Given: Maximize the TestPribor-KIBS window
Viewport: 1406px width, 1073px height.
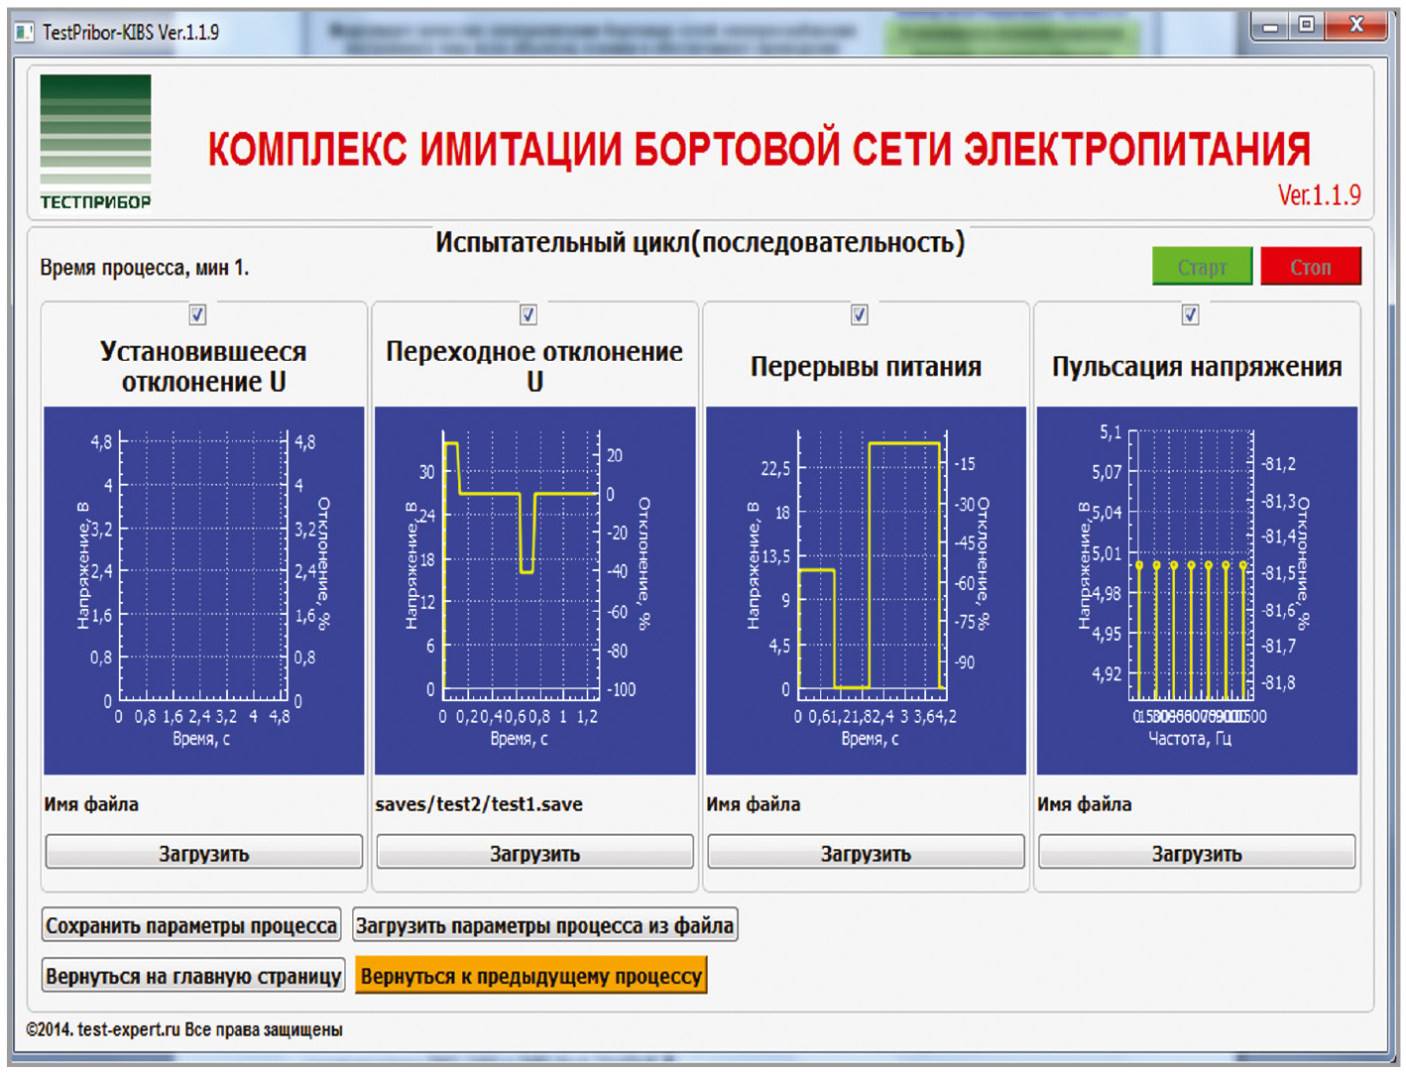Looking at the screenshot, I should pos(1307,27).
